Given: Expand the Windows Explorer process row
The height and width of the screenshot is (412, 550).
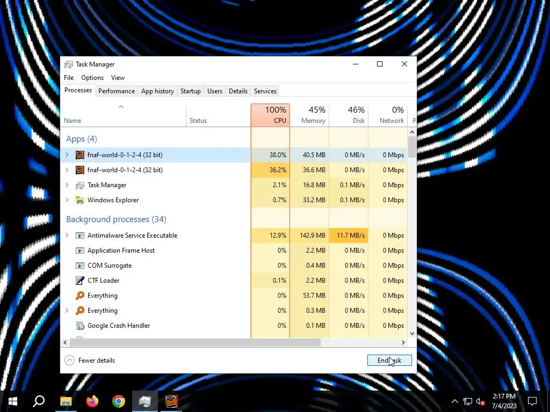Looking at the screenshot, I should click(x=67, y=200).
